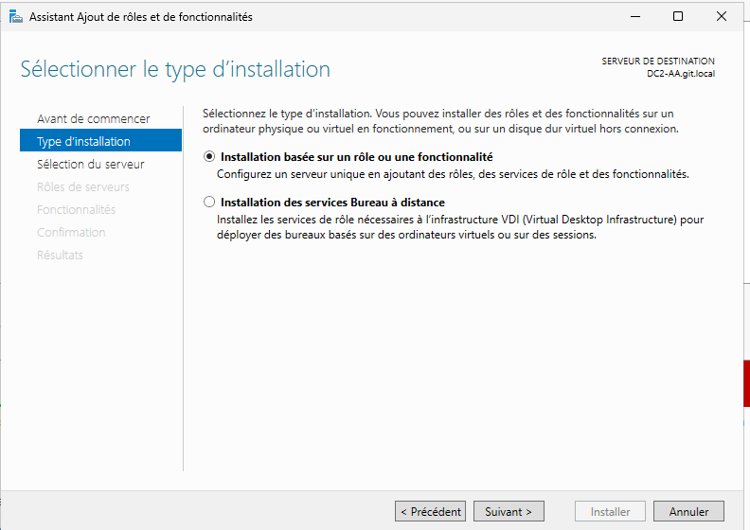This screenshot has height=530, width=750.
Task: Select the Type d'installation step
Action: [100, 141]
